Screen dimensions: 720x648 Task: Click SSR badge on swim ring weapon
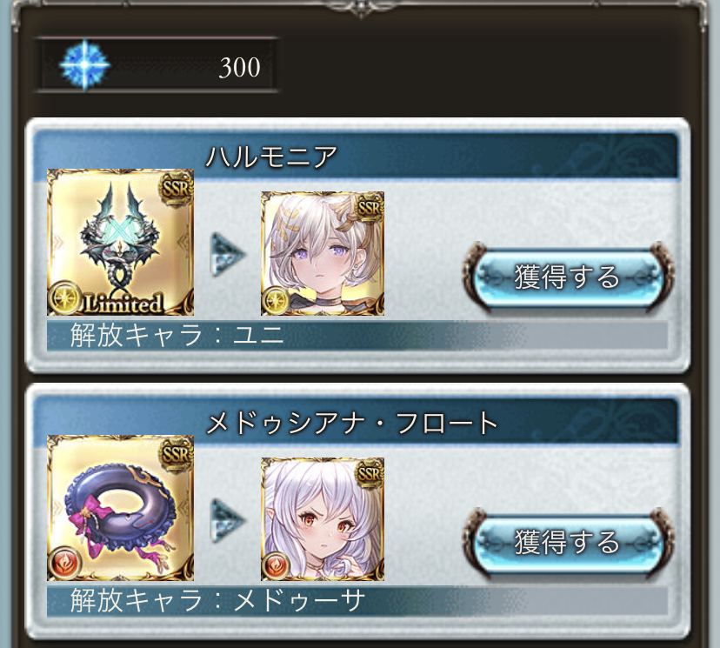click(x=176, y=454)
